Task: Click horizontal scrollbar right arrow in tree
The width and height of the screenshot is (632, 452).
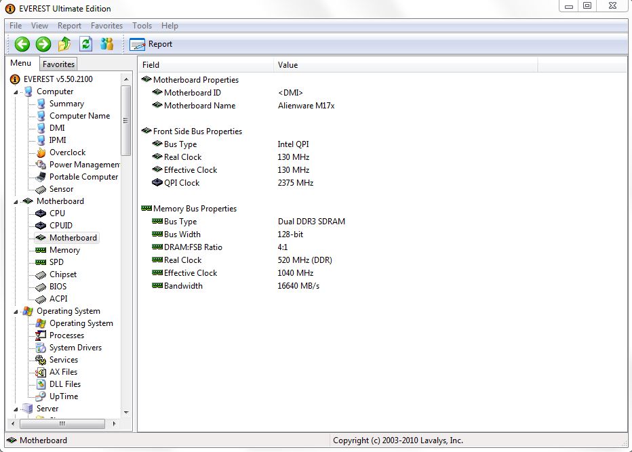Action: [x=114, y=424]
